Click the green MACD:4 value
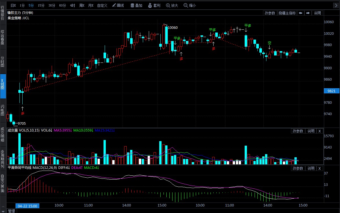Viewport: 340px width, 213px height. click(91, 168)
